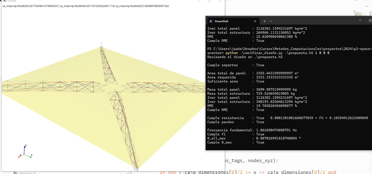This screenshot has height=174, width=372.
Task: Click the 'Cumple f1' line in terminal
Action: click(x=236, y=134)
